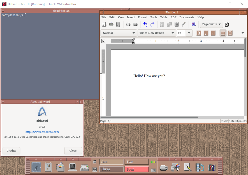Open the Format menu
Image resolution: width=248 pixels, height=175 pixels.
coord(143,17)
